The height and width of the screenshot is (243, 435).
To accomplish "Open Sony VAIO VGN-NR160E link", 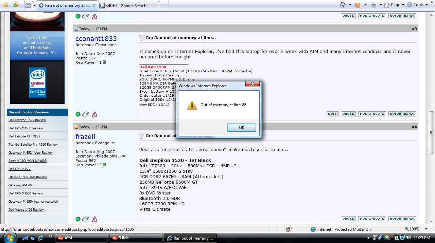I will [x=28, y=161].
